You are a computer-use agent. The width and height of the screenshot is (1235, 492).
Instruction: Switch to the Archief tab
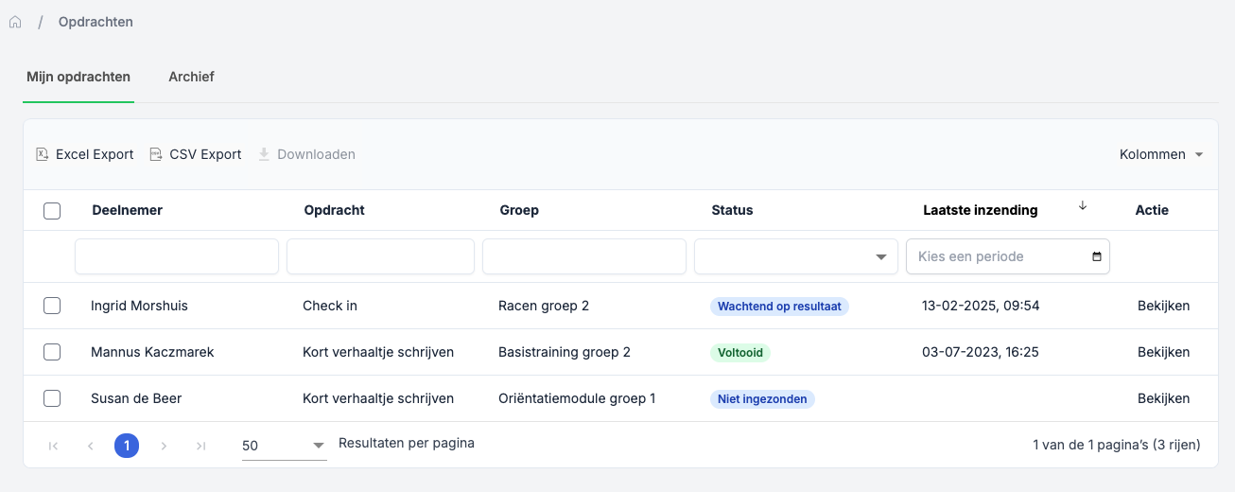pyautogui.click(x=191, y=77)
